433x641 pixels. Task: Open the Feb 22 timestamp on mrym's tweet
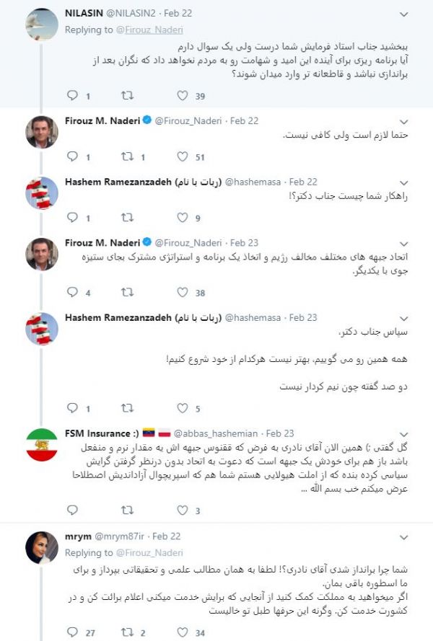point(166,536)
